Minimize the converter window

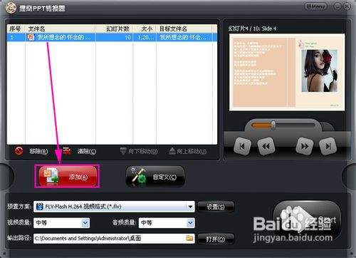[x=337, y=6]
